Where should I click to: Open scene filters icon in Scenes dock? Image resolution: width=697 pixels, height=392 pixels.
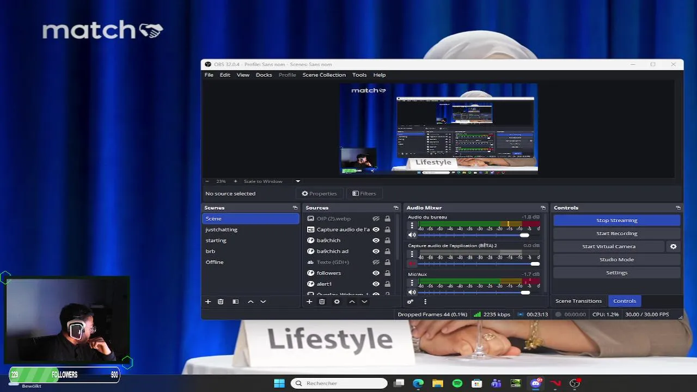[x=235, y=302]
